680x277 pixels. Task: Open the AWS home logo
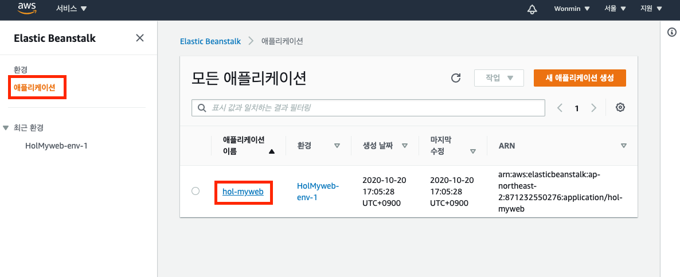point(27,8)
